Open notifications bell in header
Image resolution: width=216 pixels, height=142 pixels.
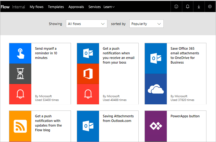click(188, 6)
